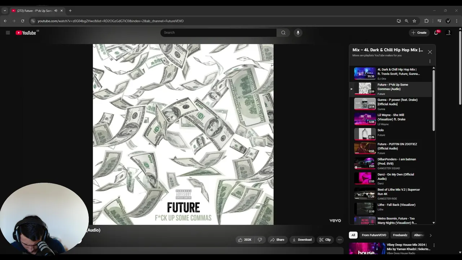This screenshot has width=462, height=260.
Task: Open the notifications bell
Action: [436, 32]
